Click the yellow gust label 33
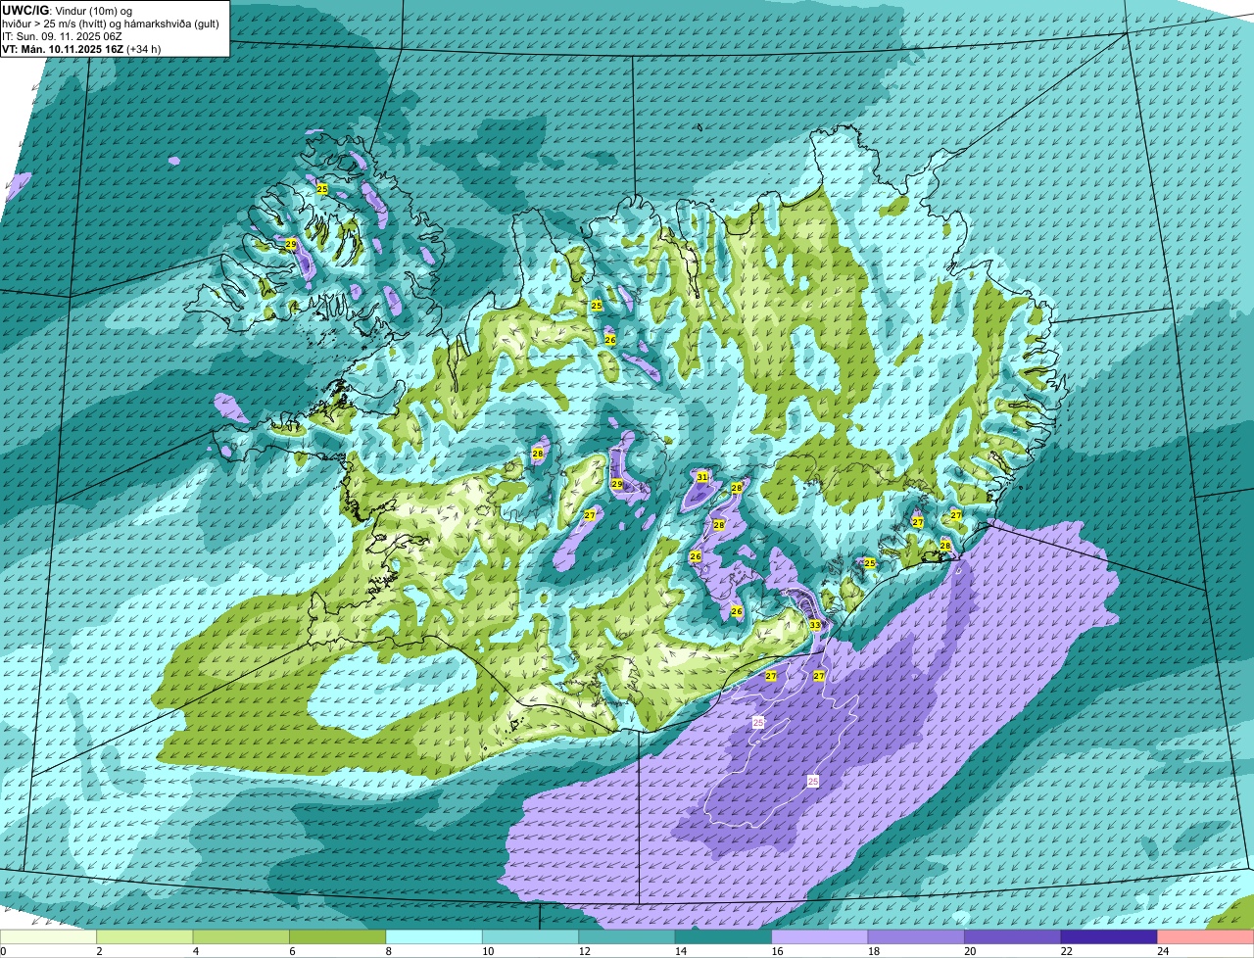 point(815,624)
